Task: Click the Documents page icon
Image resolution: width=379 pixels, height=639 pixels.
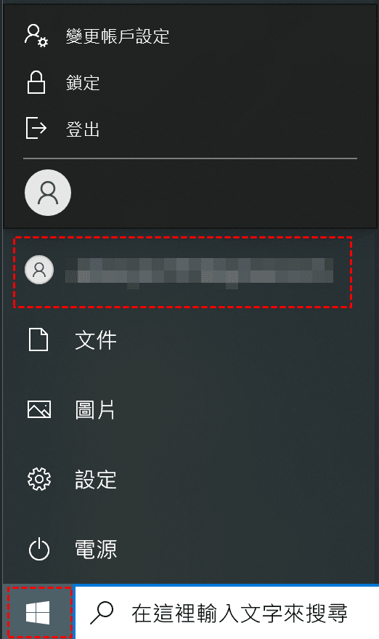Action: (38, 339)
